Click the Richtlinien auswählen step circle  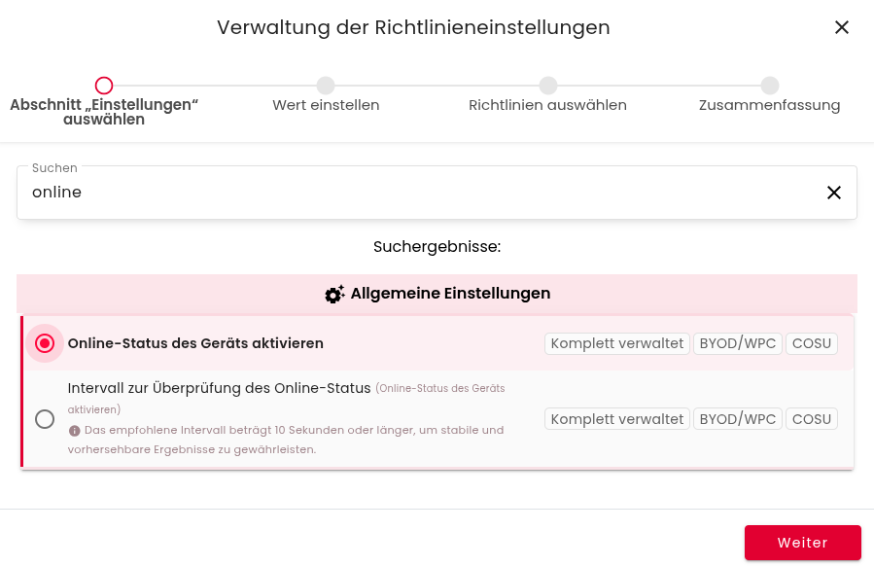[x=548, y=86]
